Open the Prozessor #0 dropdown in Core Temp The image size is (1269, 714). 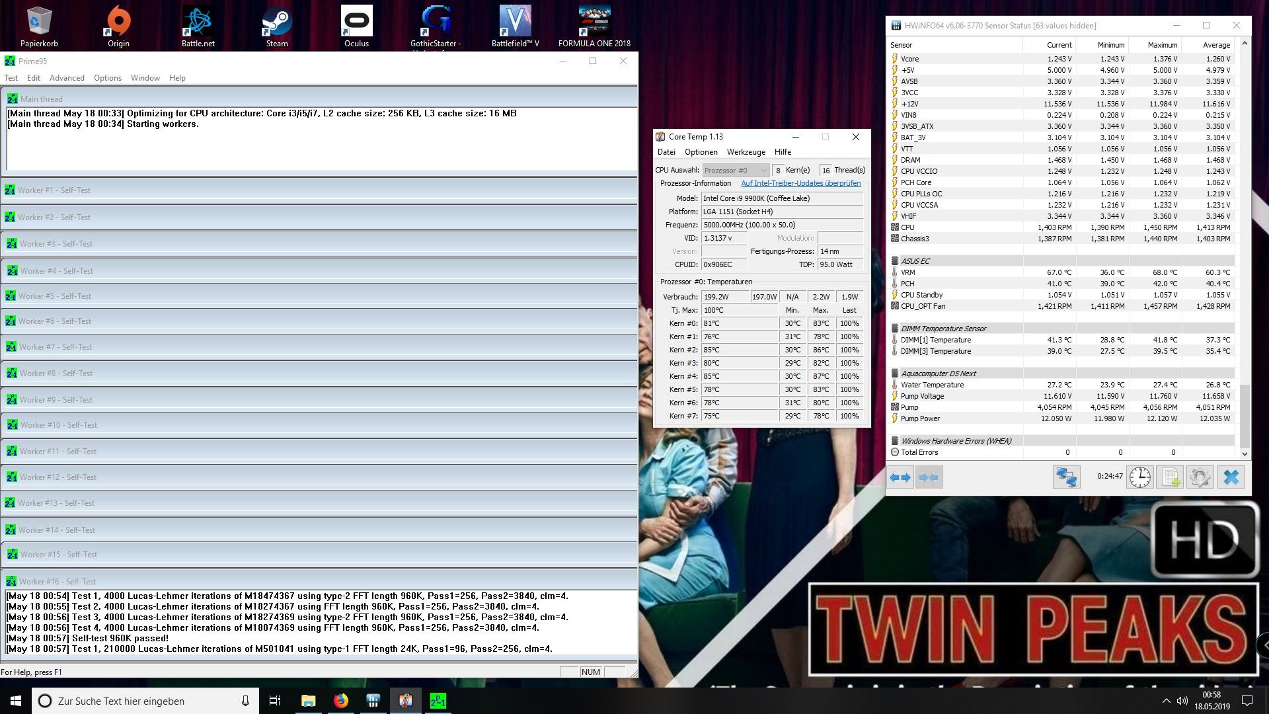coord(736,170)
